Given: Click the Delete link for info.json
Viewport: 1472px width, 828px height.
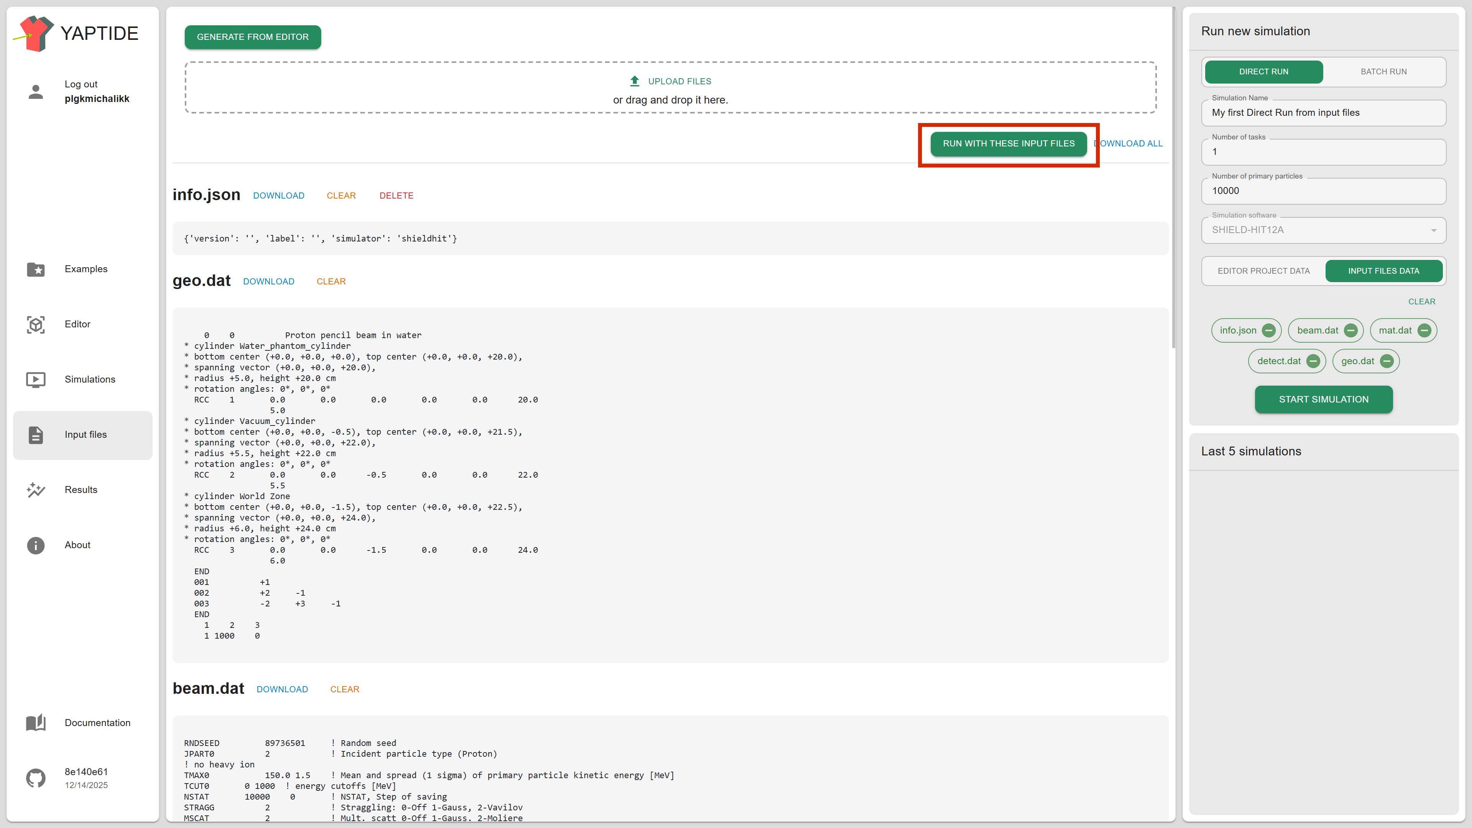Looking at the screenshot, I should [x=396, y=195].
